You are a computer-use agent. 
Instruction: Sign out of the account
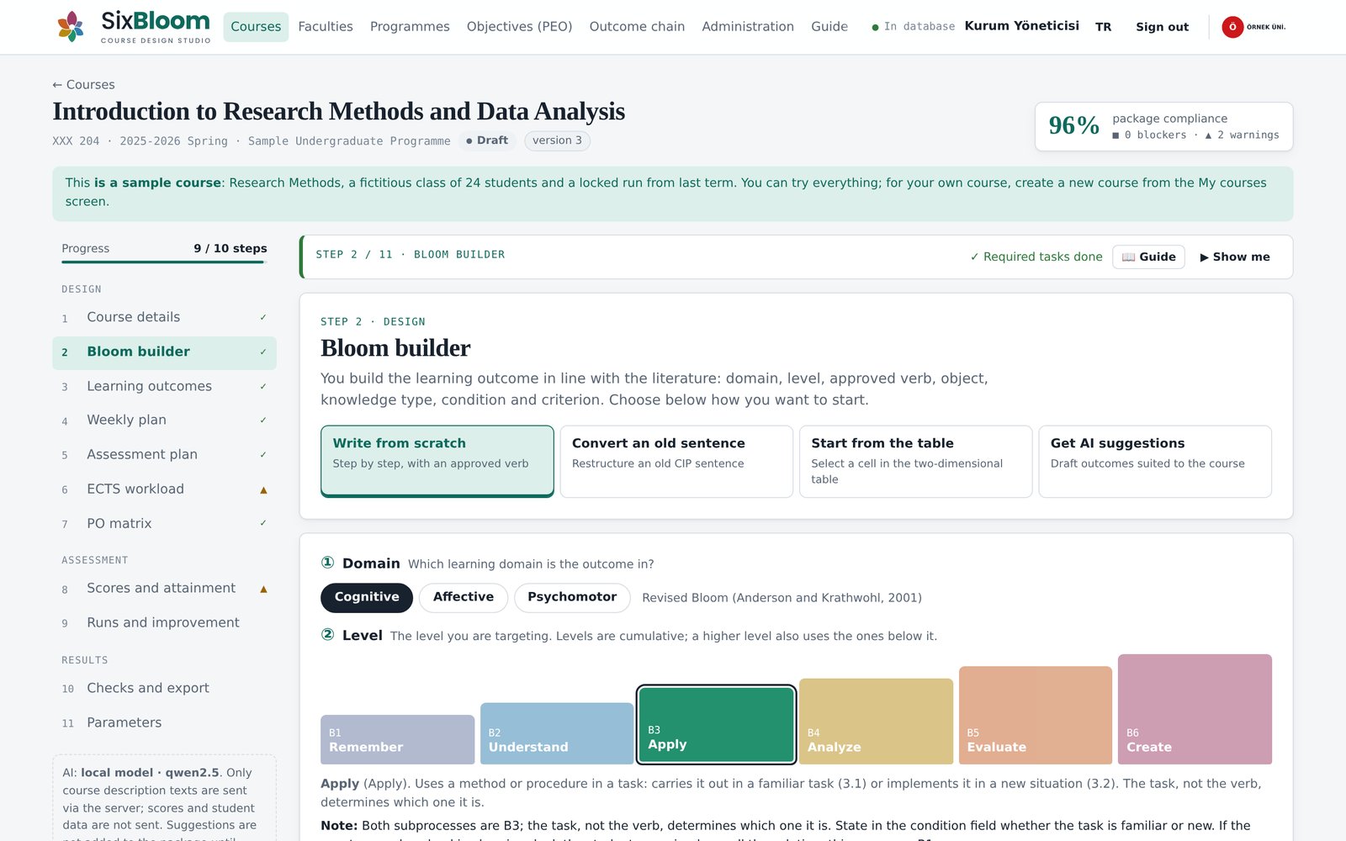coord(1162,27)
